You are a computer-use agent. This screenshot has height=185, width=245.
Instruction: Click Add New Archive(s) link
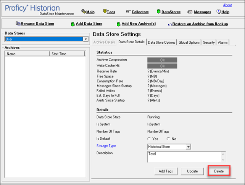point(139,24)
